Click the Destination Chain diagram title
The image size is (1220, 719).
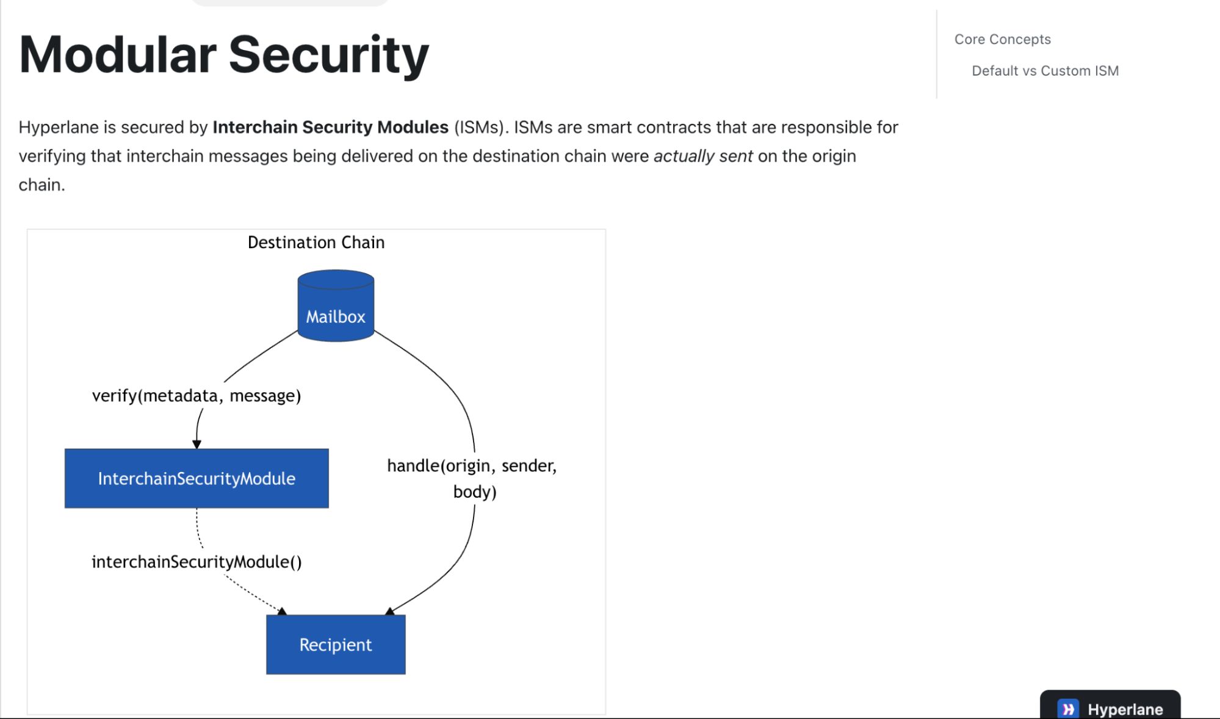(x=316, y=243)
